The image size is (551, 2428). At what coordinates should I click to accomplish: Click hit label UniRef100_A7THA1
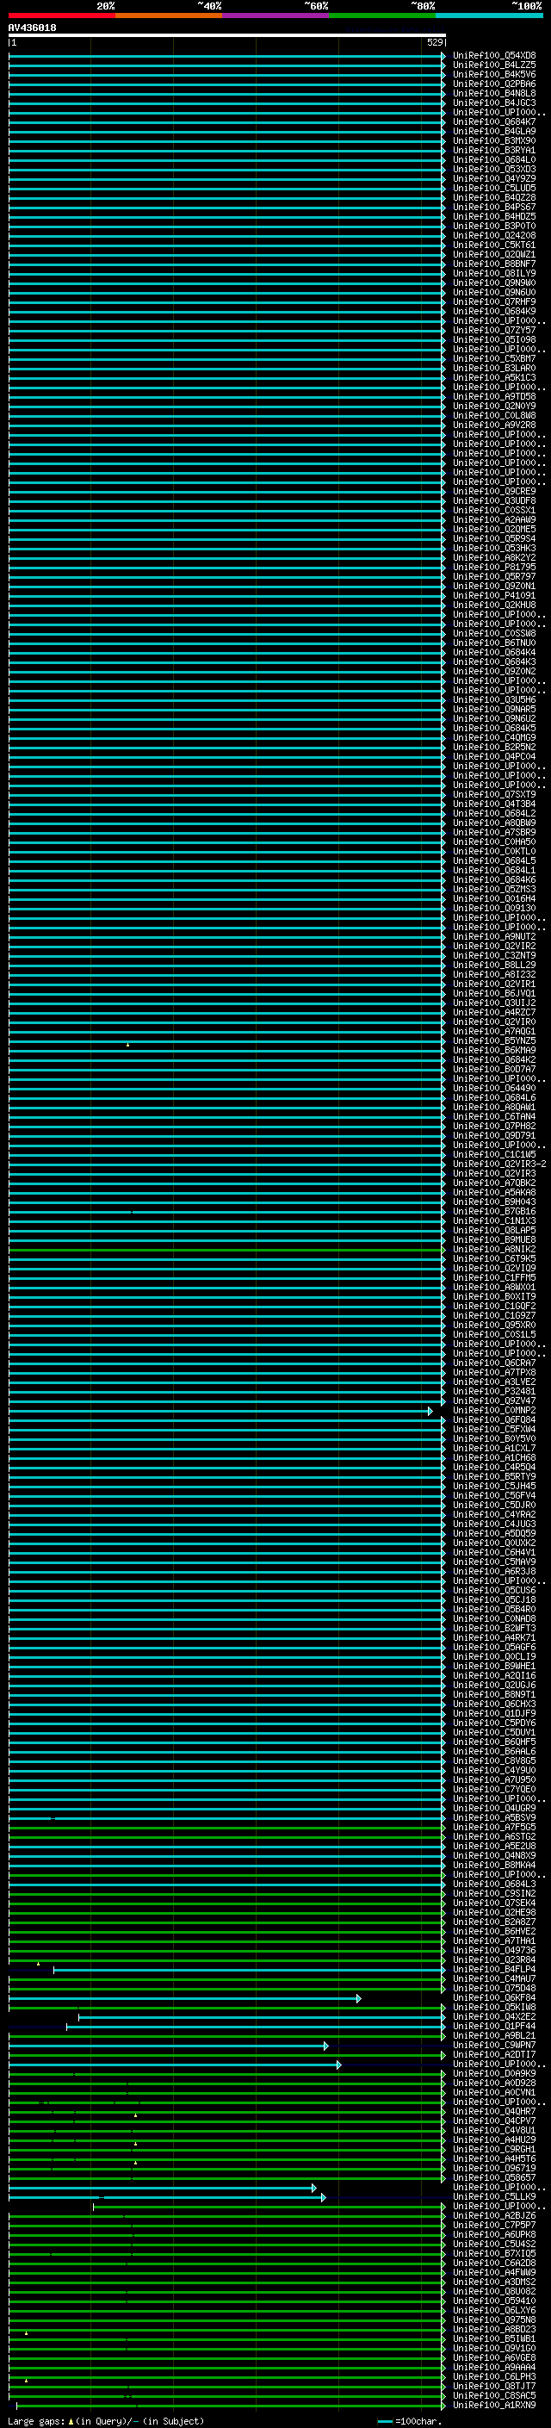(494, 1941)
